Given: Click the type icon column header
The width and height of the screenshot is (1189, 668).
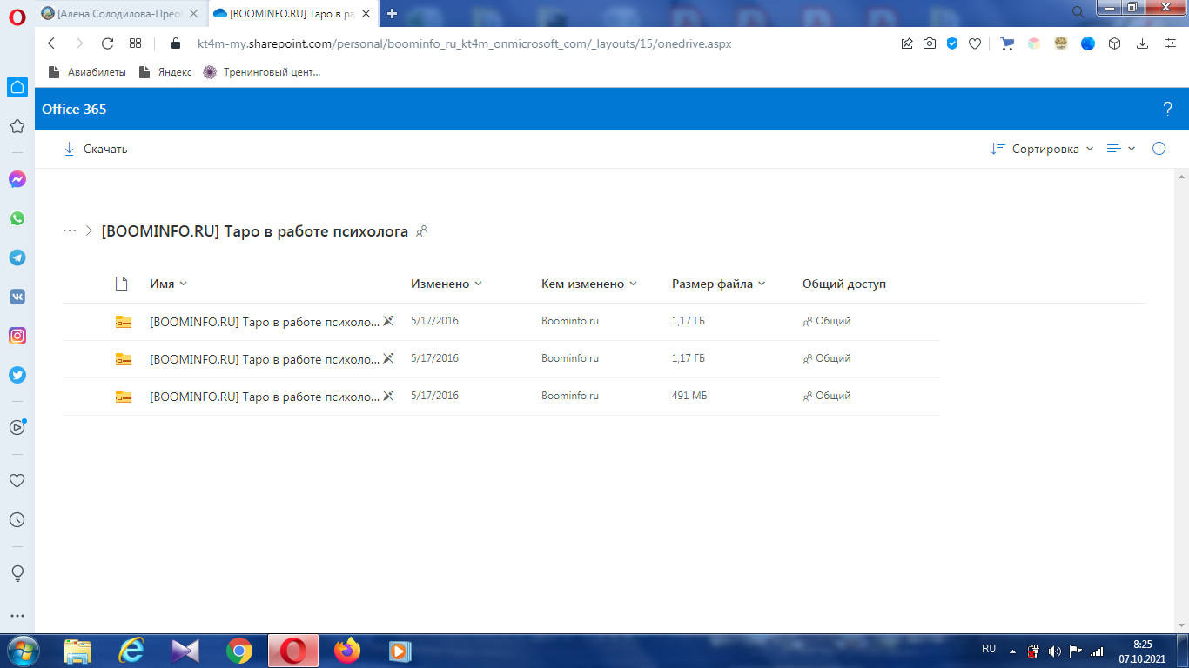Looking at the screenshot, I should click(x=122, y=284).
